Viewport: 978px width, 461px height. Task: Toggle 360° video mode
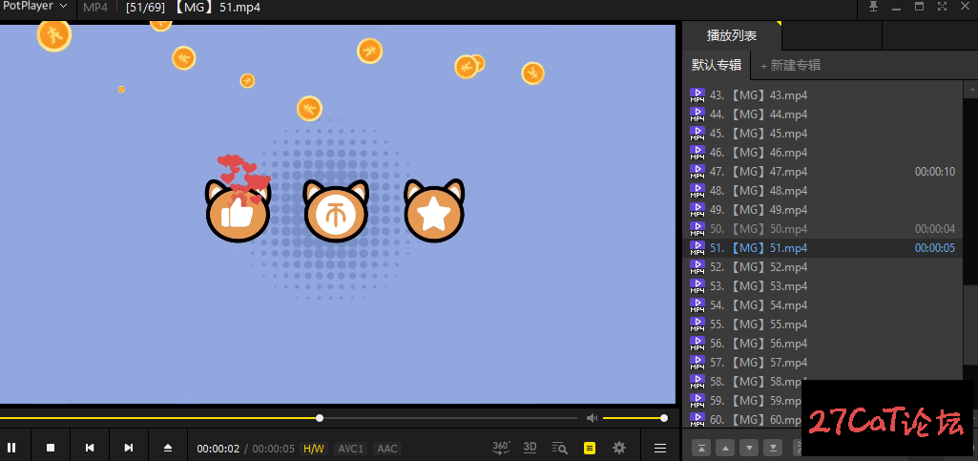[x=501, y=447]
